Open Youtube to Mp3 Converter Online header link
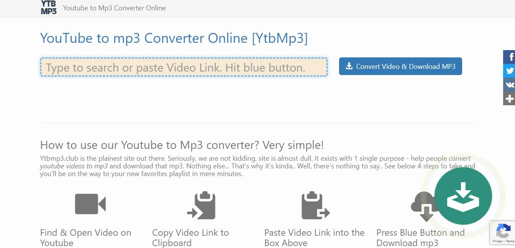This screenshot has width=515, height=248. click(114, 8)
